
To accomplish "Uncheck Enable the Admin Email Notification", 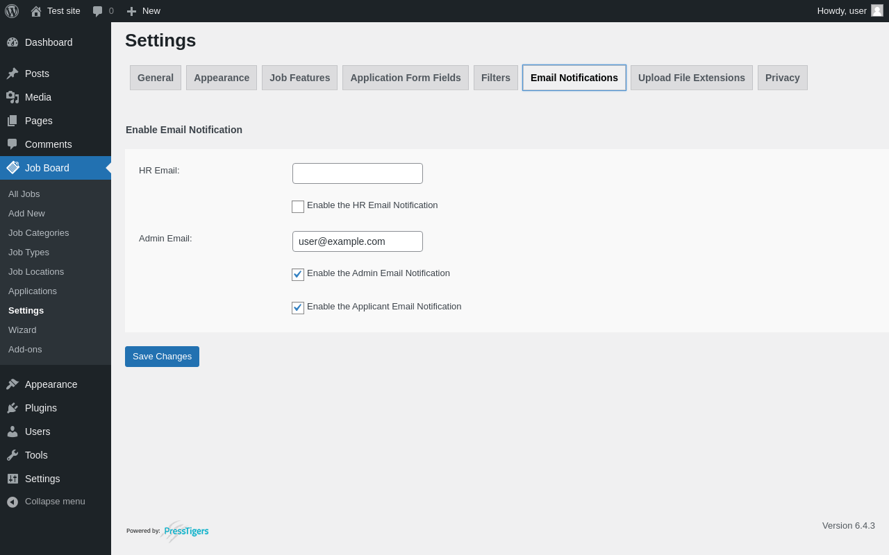I will tap(298, 275).
